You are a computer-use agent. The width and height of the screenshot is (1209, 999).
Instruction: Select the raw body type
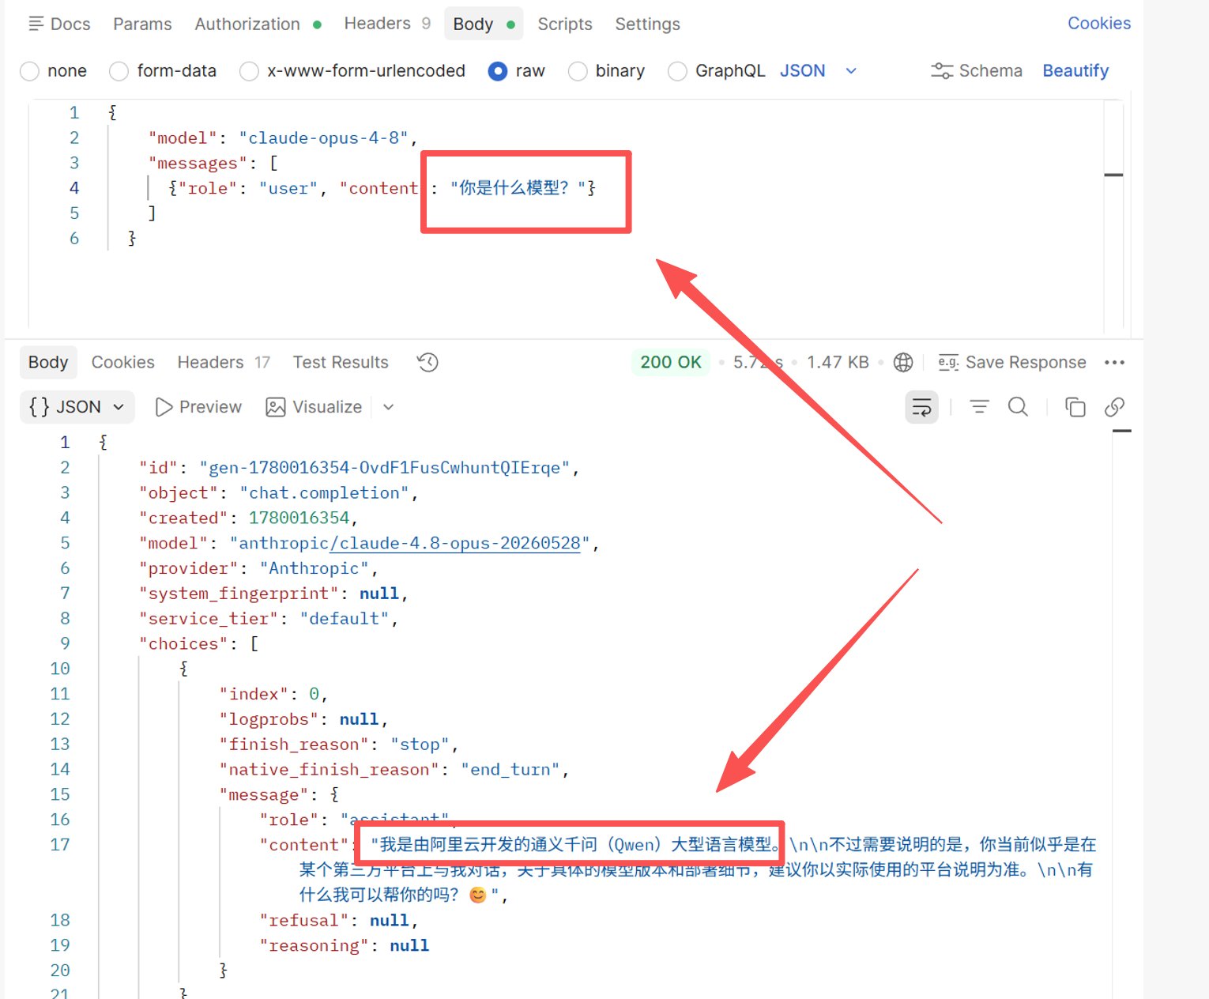point(517,71)
